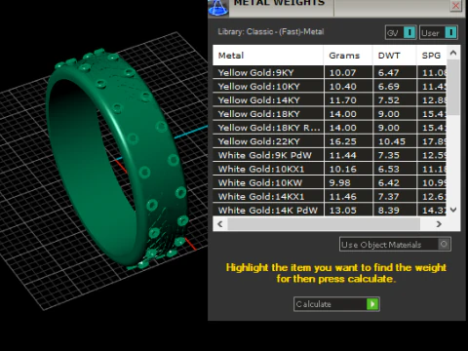Click the horizontal scroll right arrow

click(x=439, y=224)
